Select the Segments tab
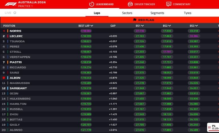219x133 pixels. (x=157, y=13)
